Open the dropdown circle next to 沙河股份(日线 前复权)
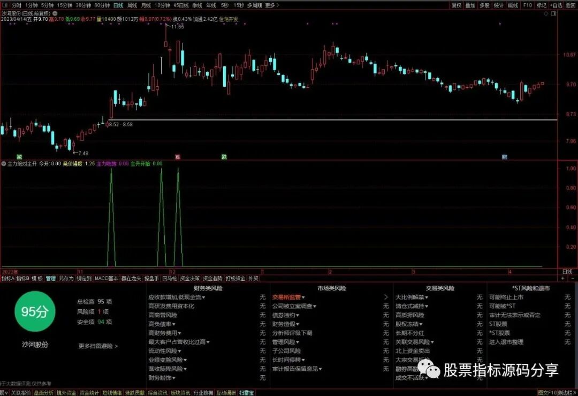This screenshot has width=578, height=396. click(x=55, y=13)
